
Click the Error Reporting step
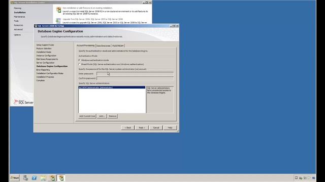[x=43, y=70]
